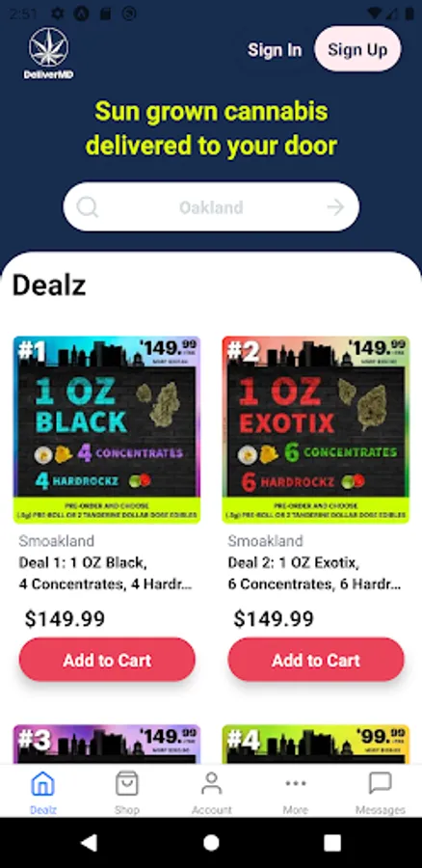Click the Sign Up button
This screenshot has height=868, width=422.
(x=357, y=49)
